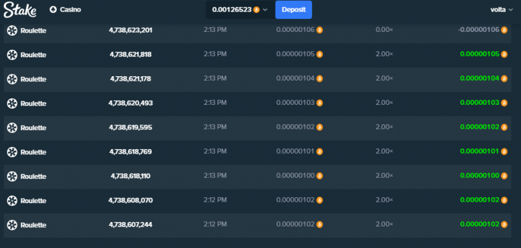The height and width of the screenshot is (248, 521).
Task: Open the Casino menu item
Action: pyautogui.click(x=70, y=10)
